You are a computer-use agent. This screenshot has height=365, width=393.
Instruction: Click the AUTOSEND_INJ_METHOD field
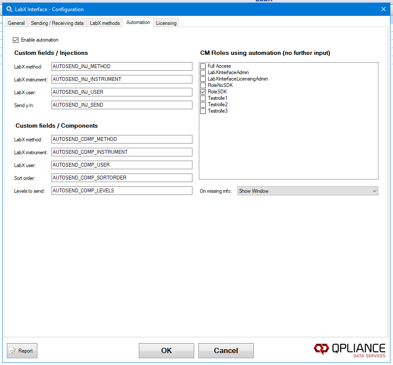[x=122, y=66]
